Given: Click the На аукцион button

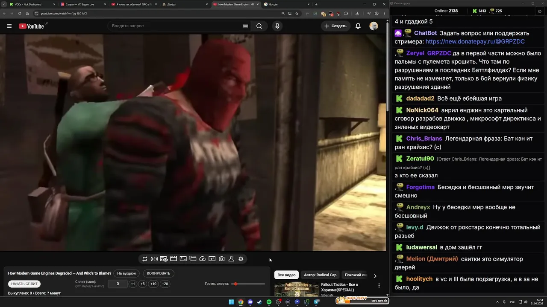Looking at the screenshot, I should [x=126, y=273].
